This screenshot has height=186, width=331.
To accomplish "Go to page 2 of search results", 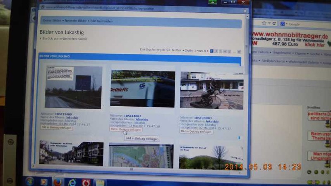I will (x=216, y=51).
